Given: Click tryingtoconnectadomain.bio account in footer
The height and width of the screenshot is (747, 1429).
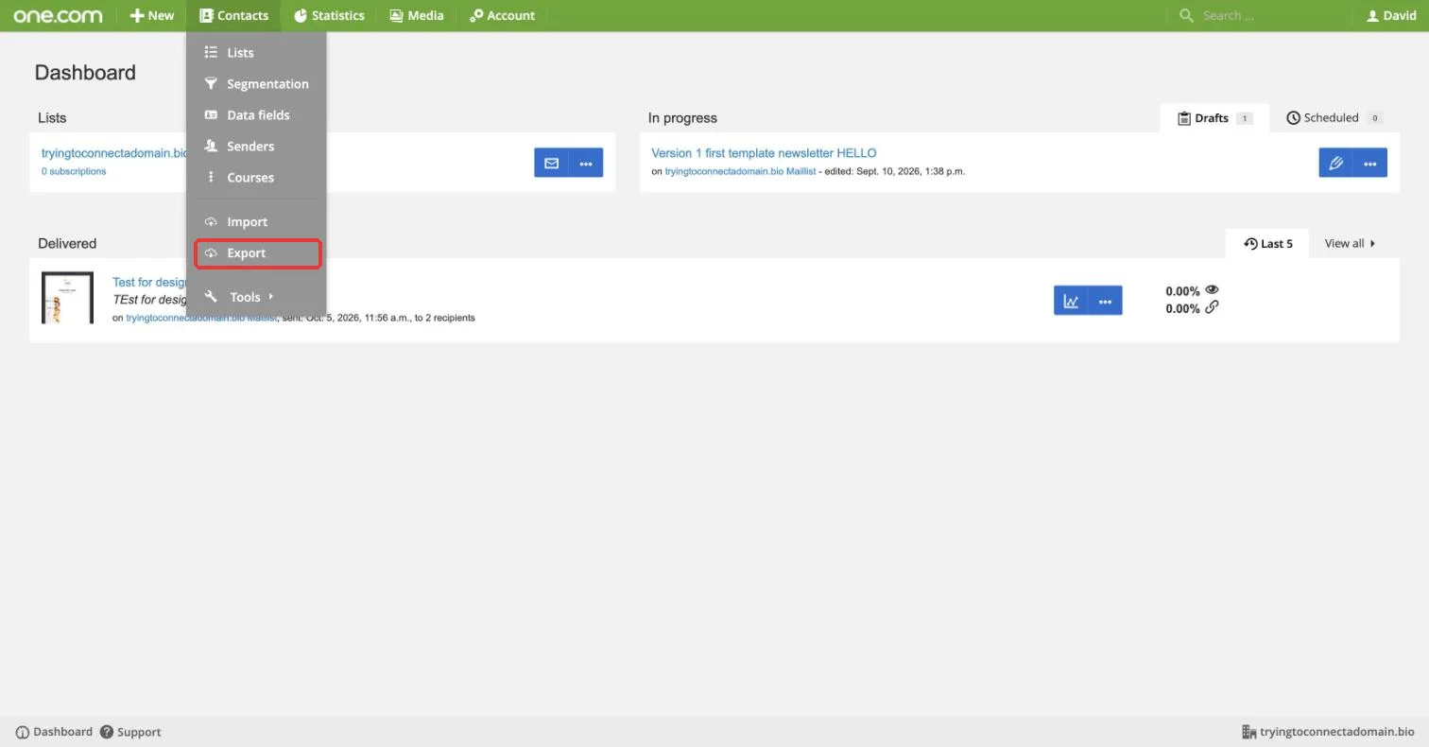Looking at the screenshot, I should tap(1328, 732).
